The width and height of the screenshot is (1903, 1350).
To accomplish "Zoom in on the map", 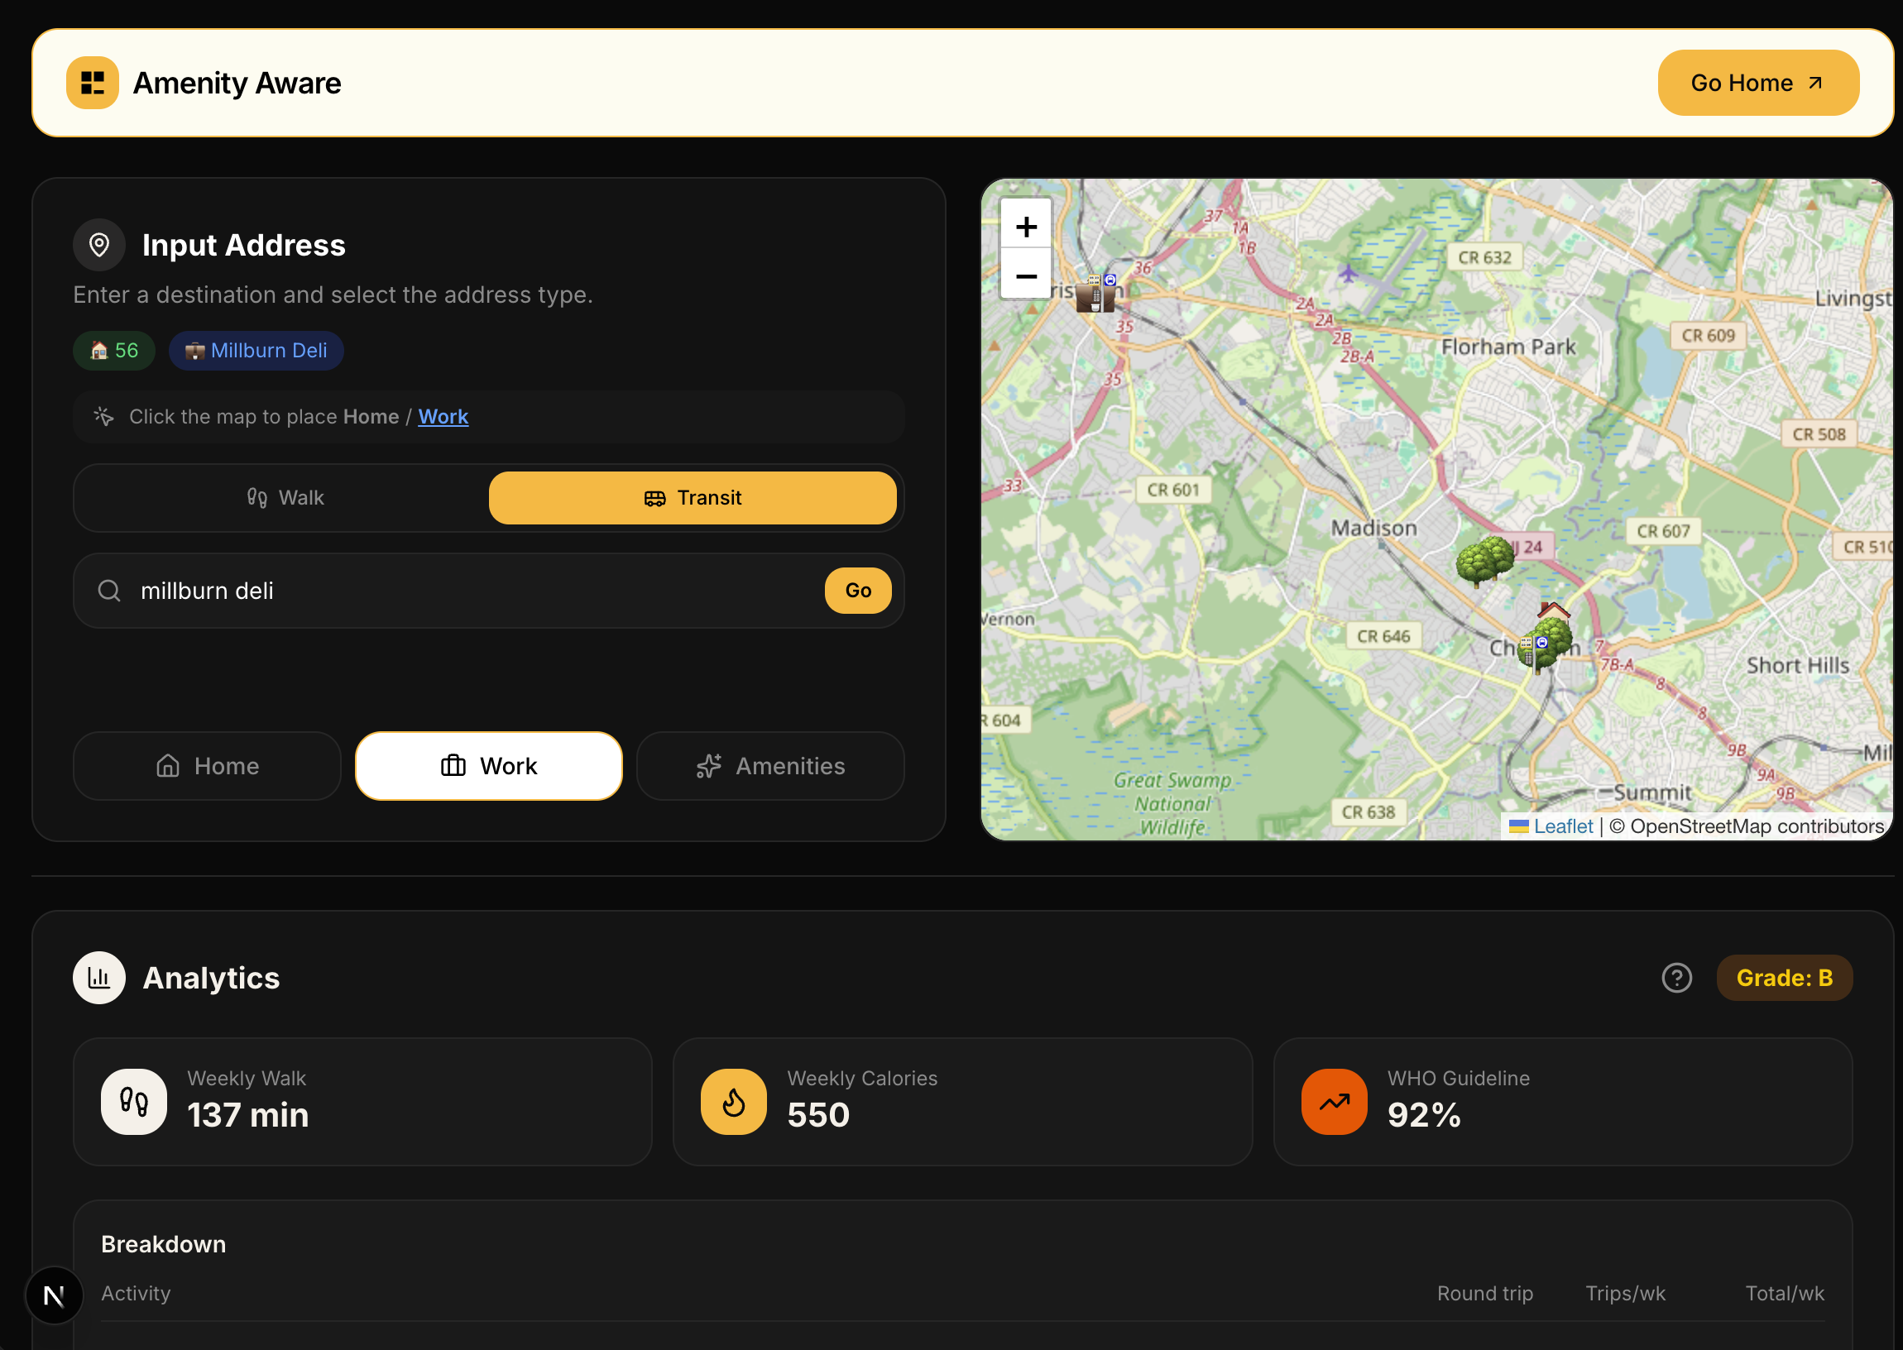I will (x=1026, y=226).
